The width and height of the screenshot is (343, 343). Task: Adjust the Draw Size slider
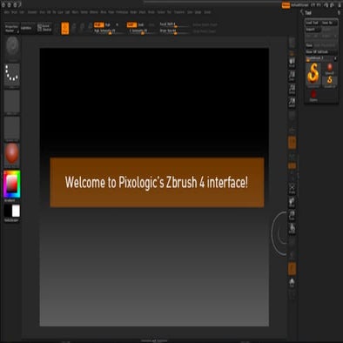pyautogui.click(x=174, y=31)
